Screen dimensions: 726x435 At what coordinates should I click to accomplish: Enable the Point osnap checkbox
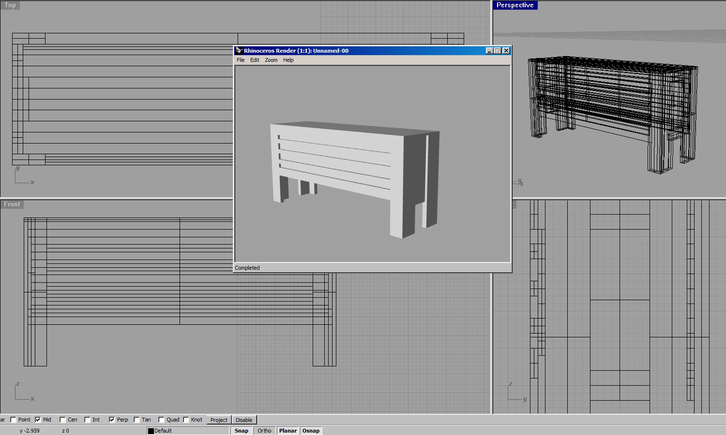(x=13, y=420)
